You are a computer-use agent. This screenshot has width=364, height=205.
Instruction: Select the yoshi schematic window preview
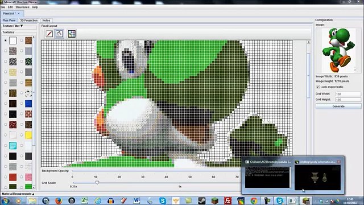click(317, 177)
